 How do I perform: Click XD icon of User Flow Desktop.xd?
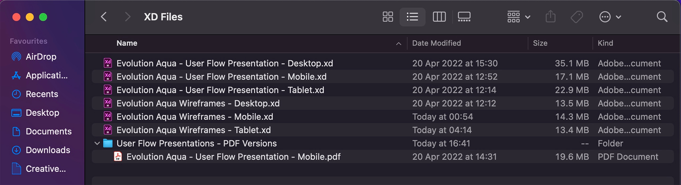(x=108, y=63)
